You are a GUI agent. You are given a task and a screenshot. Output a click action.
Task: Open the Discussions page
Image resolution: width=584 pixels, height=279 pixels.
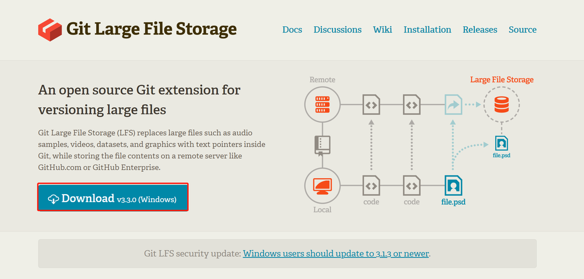point(338,30)
